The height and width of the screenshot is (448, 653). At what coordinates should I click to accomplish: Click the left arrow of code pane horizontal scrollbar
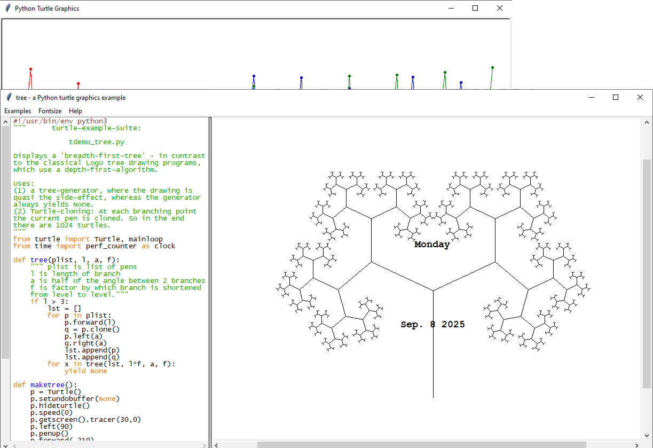13,445
